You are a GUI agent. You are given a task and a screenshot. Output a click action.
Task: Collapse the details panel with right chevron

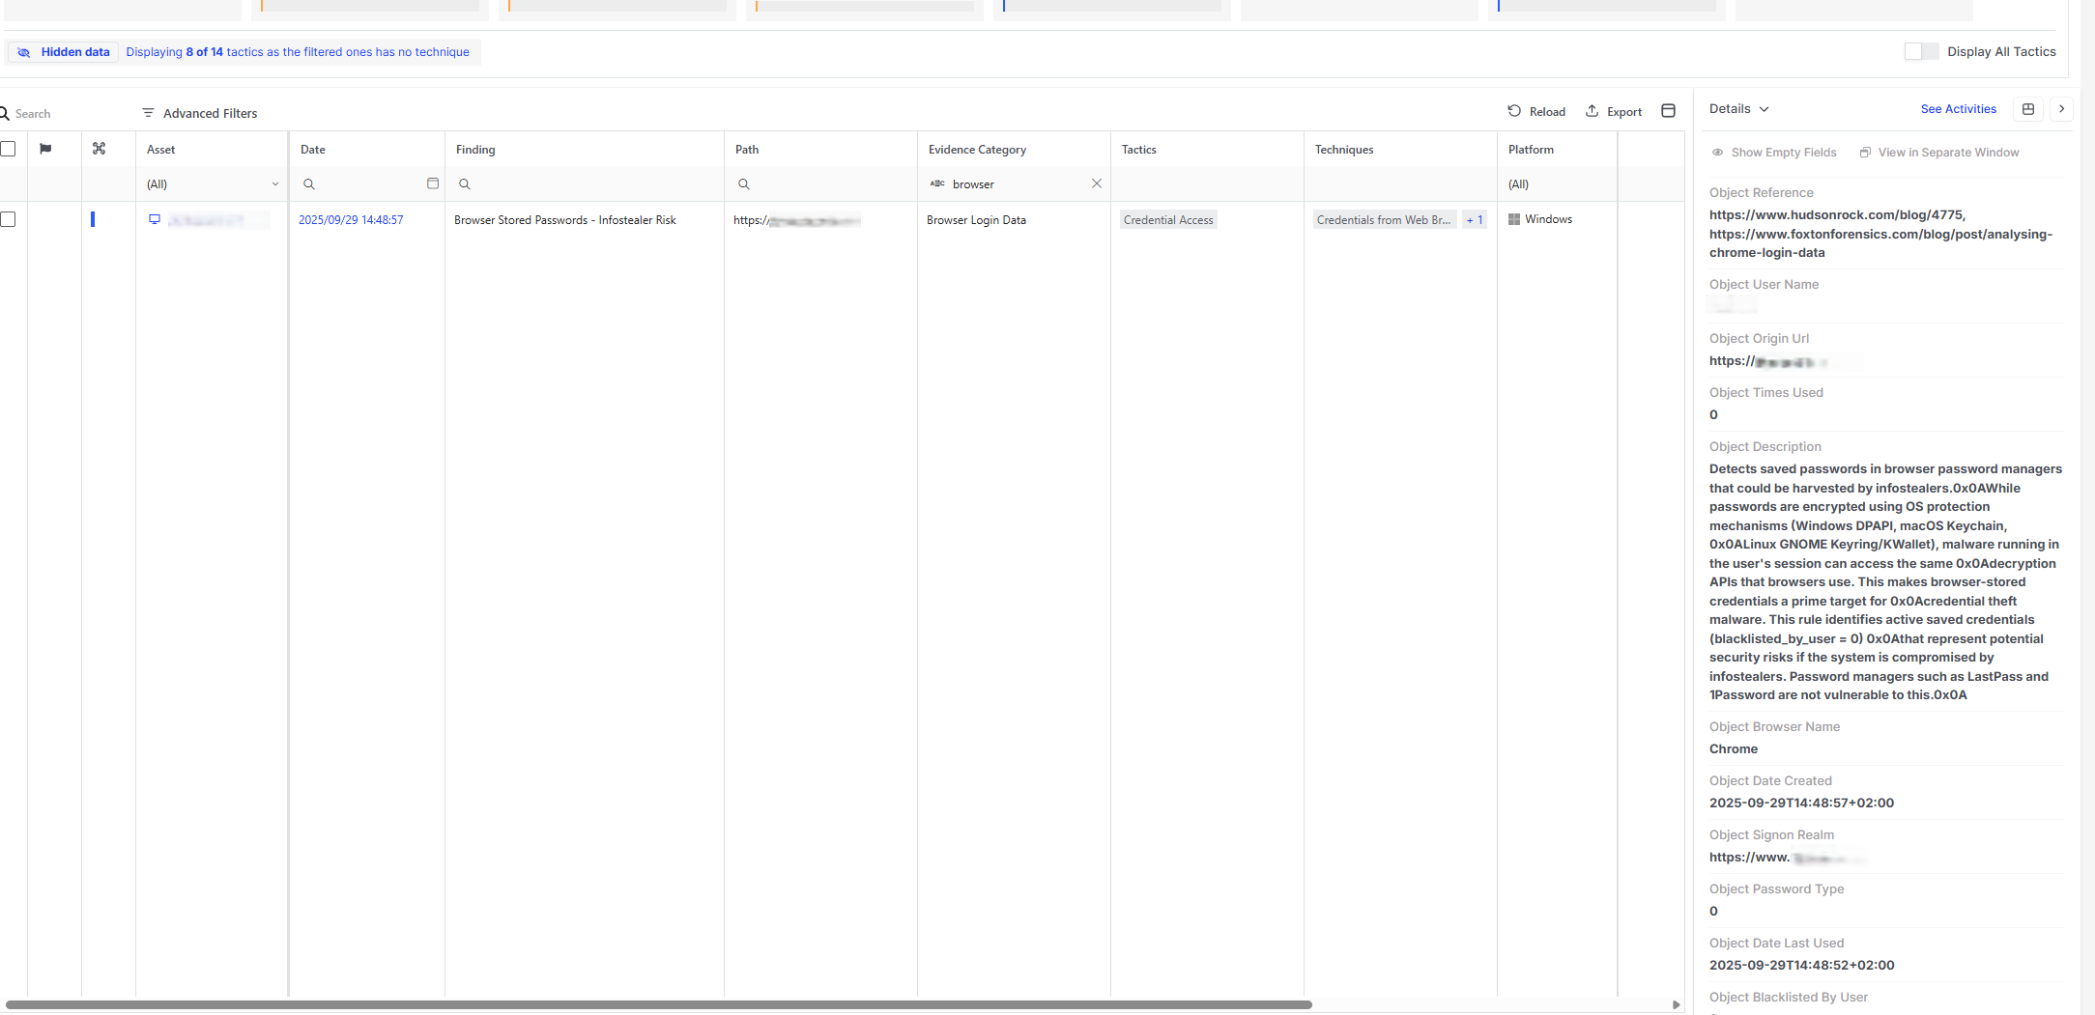pyautogui.click(x=2061, y=109)
